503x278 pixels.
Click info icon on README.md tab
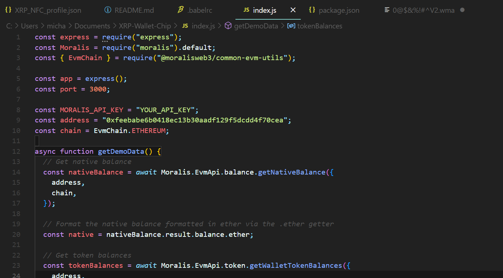pyautogui.click(x=108, y=10)
